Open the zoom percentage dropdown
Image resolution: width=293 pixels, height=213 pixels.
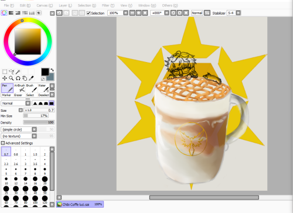(125, 13)
